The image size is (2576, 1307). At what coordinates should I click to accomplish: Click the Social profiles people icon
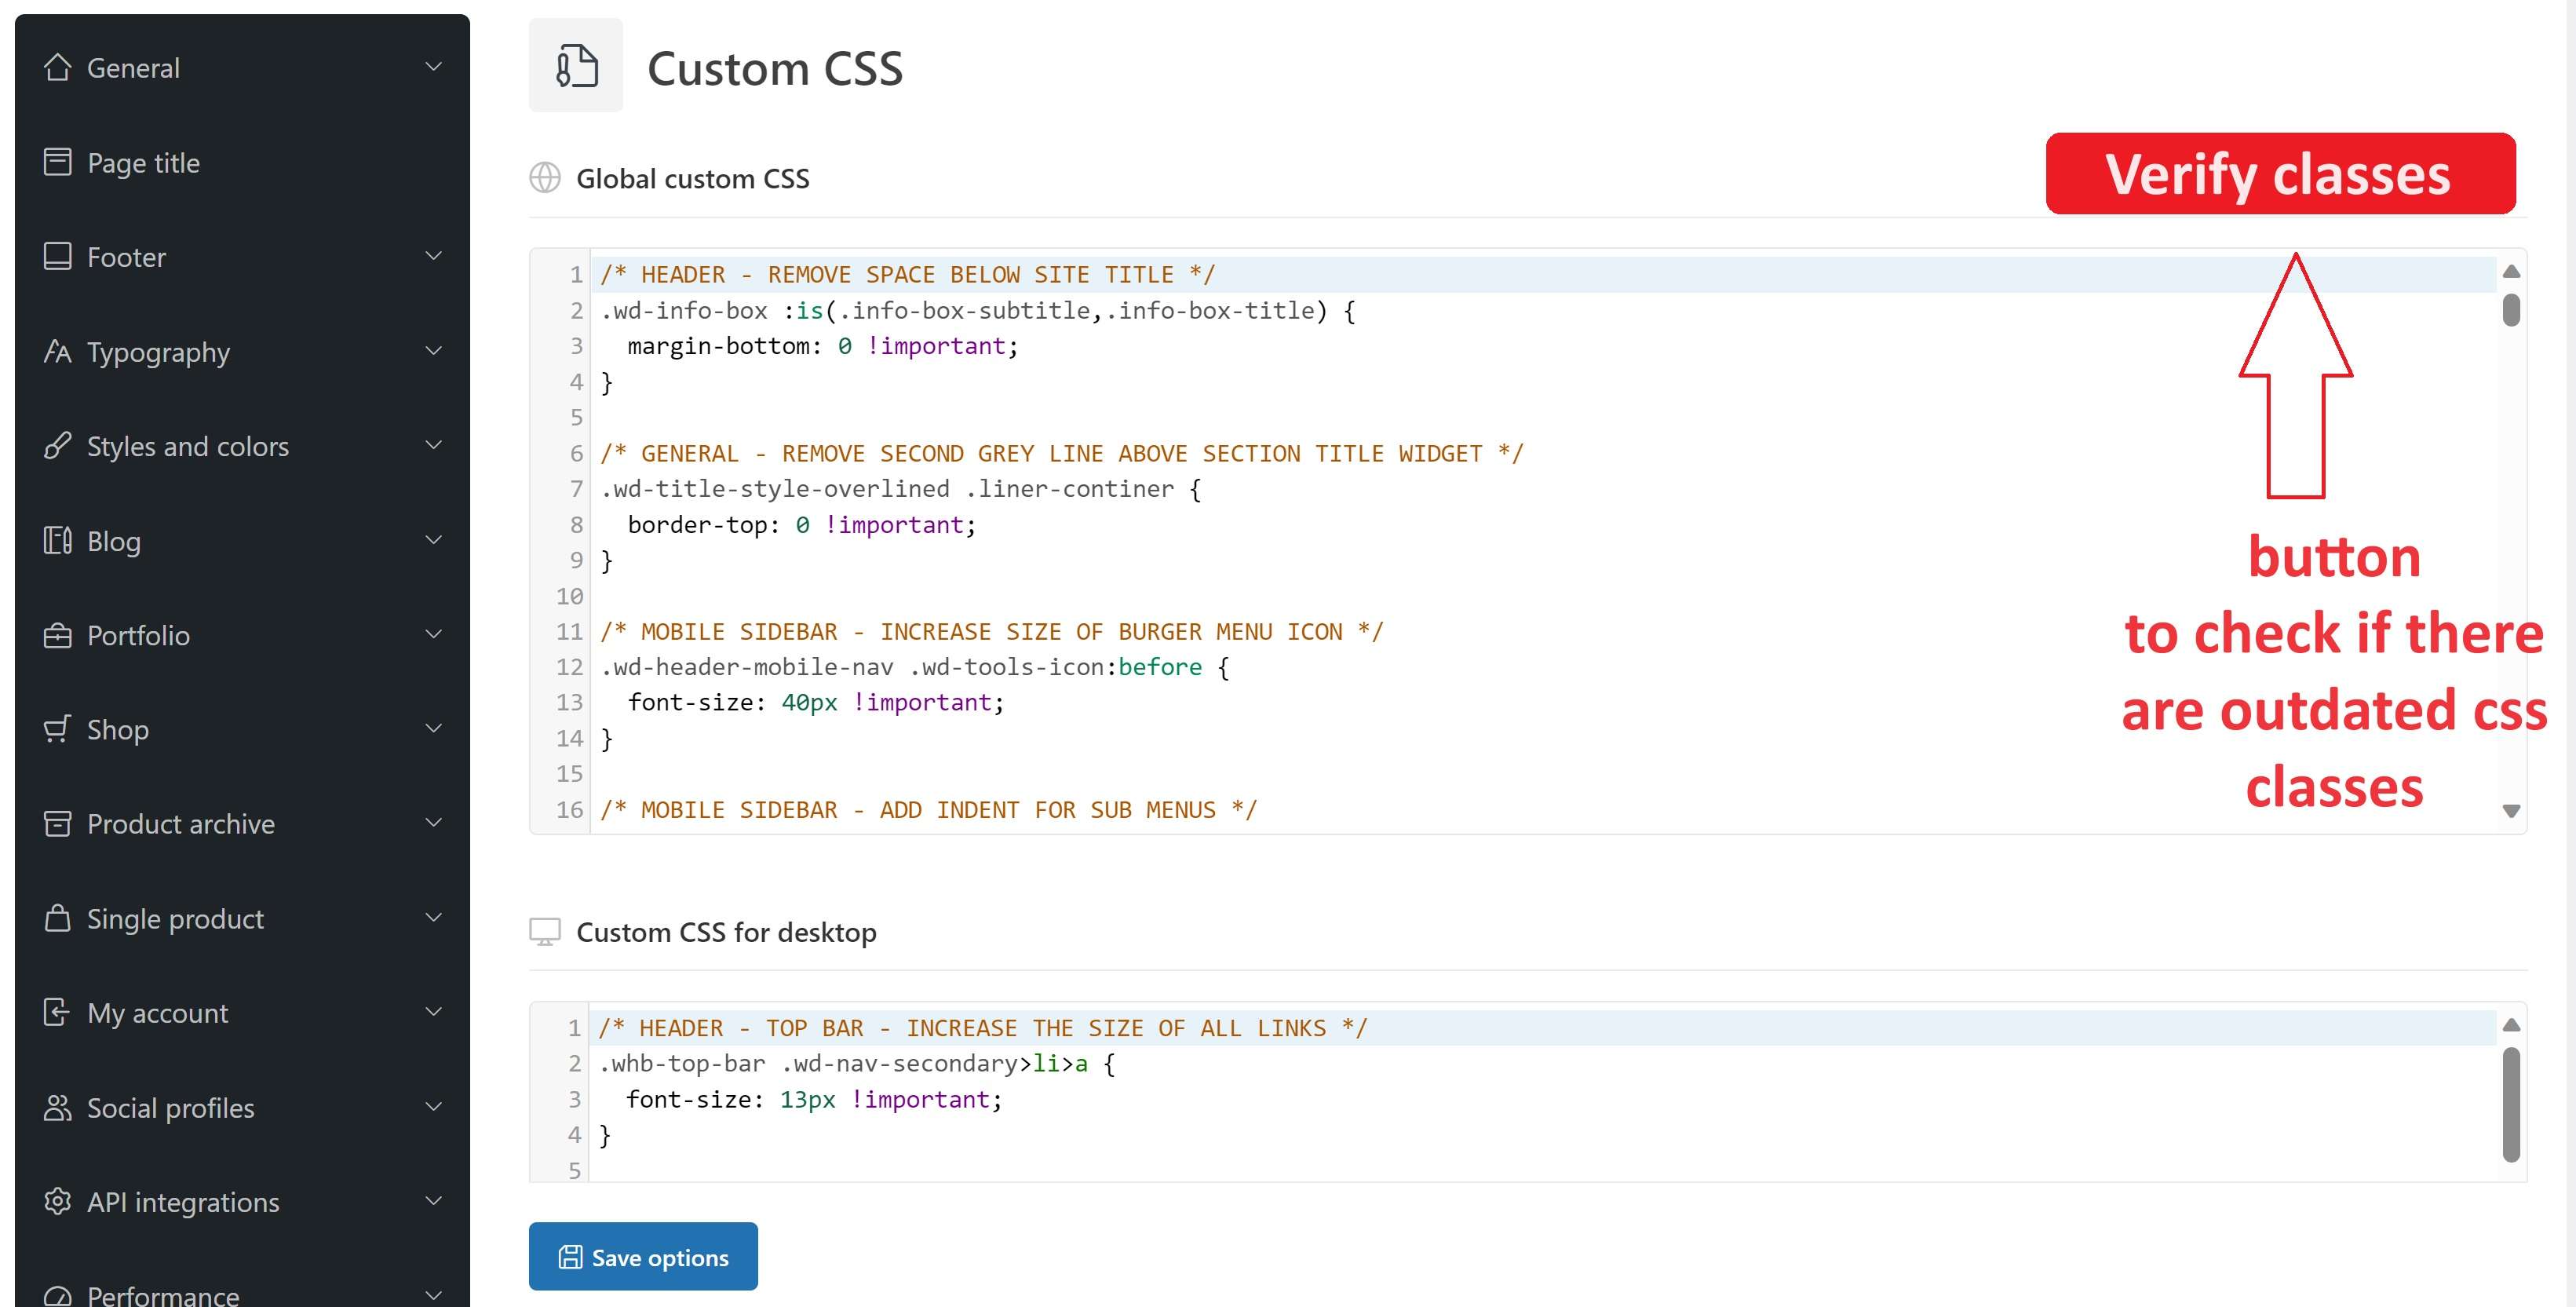[58, 1107]
